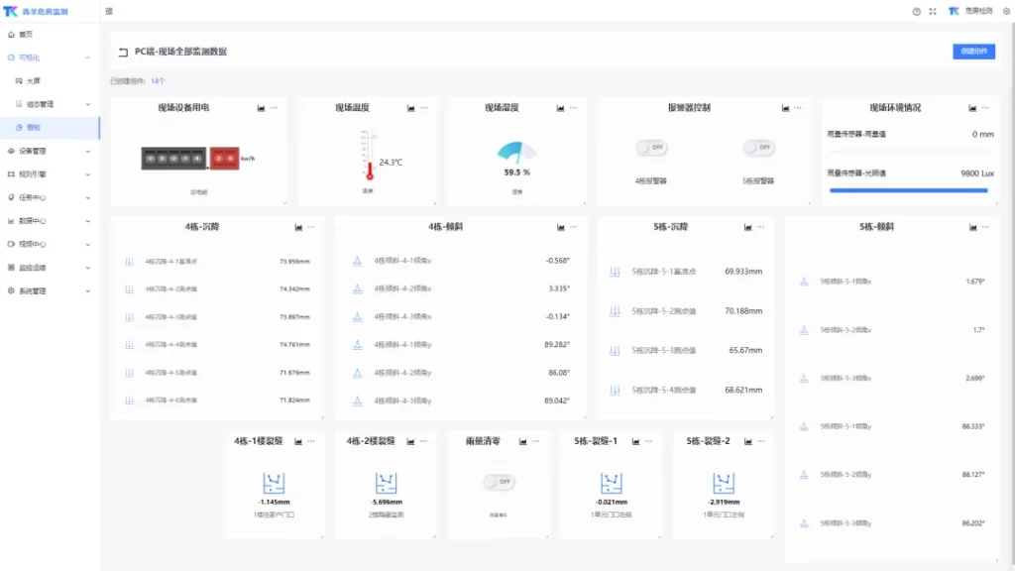Click the 创建组件 button

tap(972, 50)
